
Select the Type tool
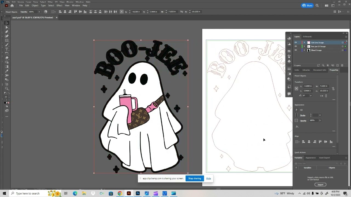click(x=7, y=49)
